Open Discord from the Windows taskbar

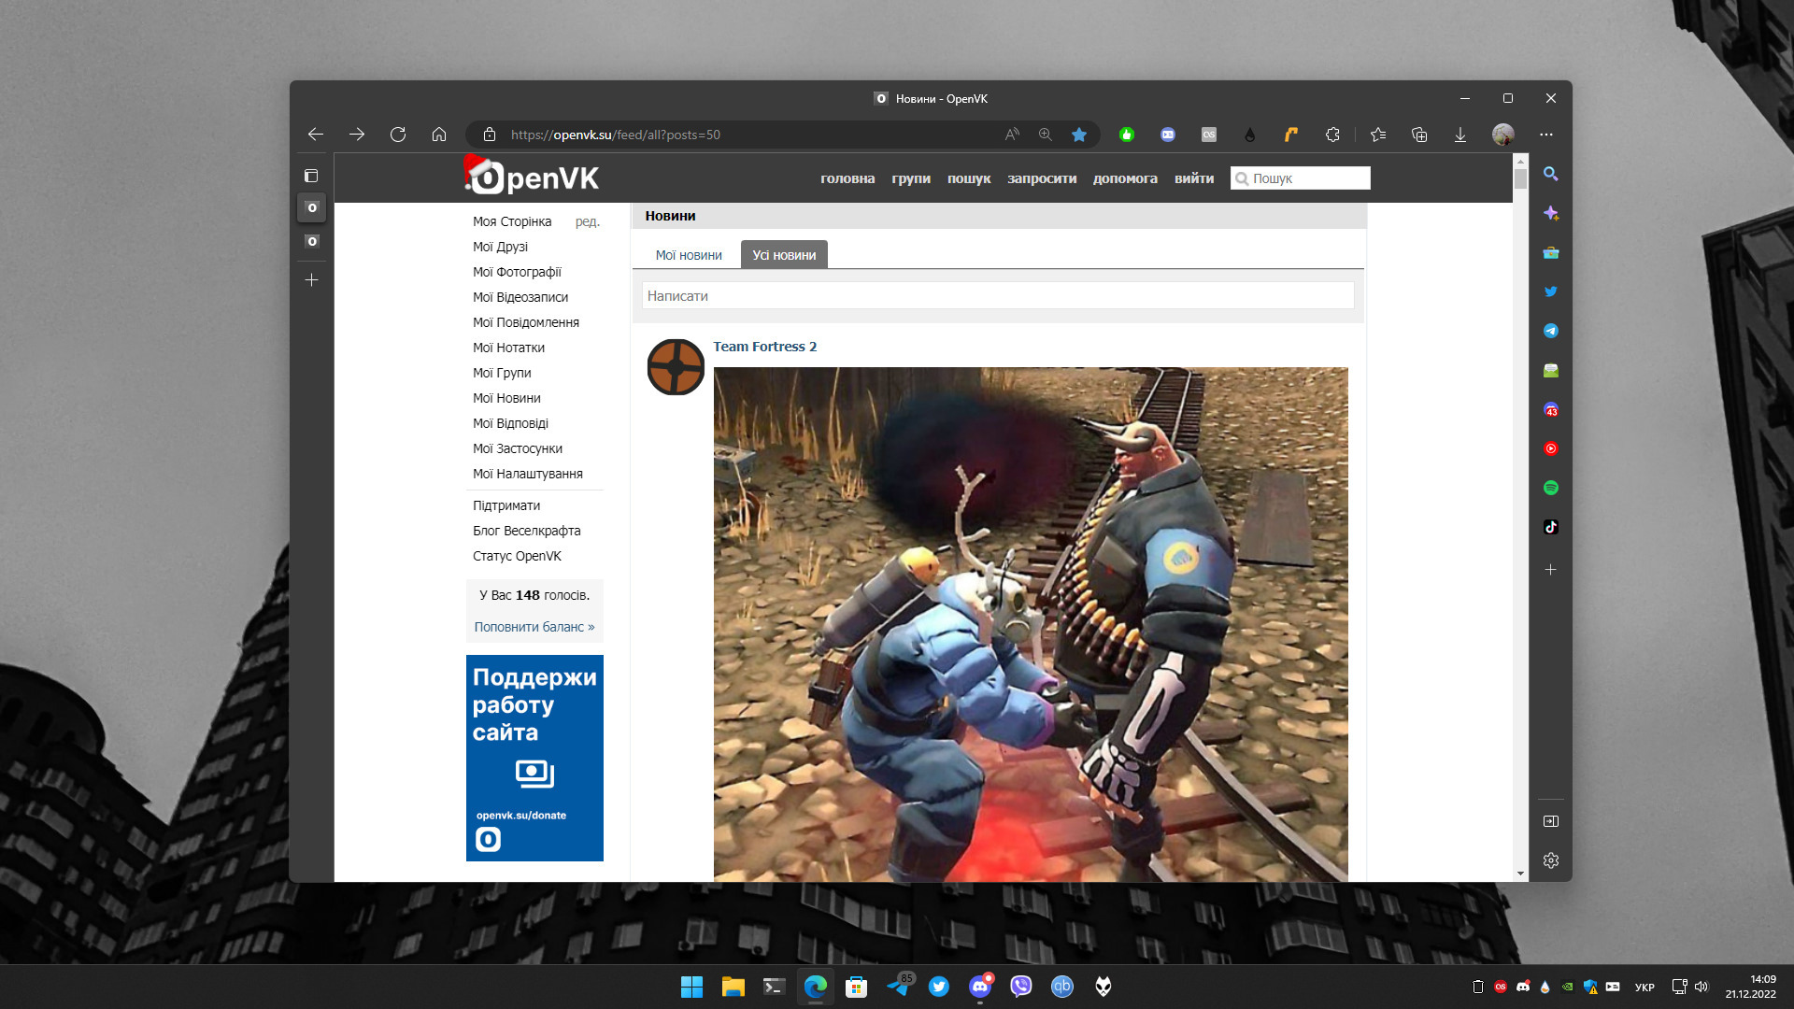click(x=980, y=987)
